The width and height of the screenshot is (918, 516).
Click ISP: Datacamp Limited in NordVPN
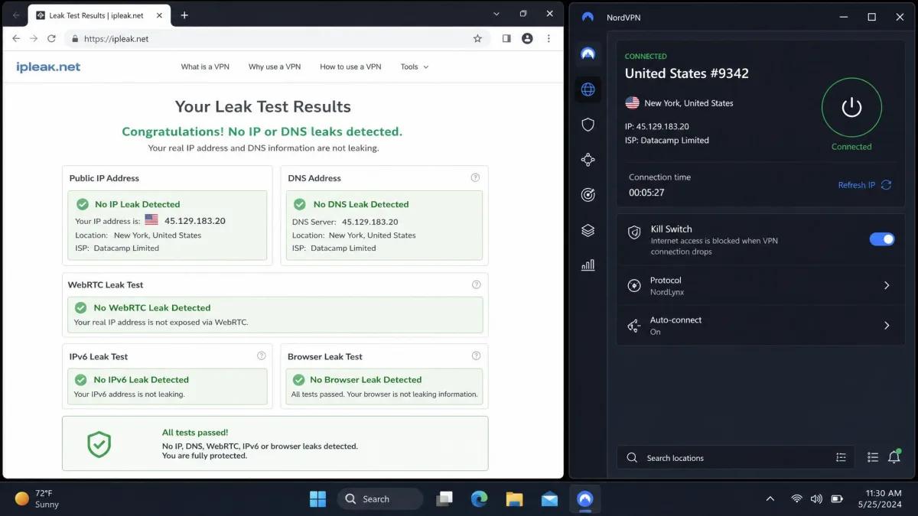pyautogui.click(x=667, y=140)
